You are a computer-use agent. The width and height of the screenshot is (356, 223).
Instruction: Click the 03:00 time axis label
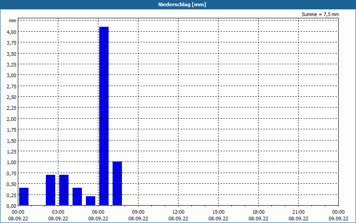tap(58, 212)
